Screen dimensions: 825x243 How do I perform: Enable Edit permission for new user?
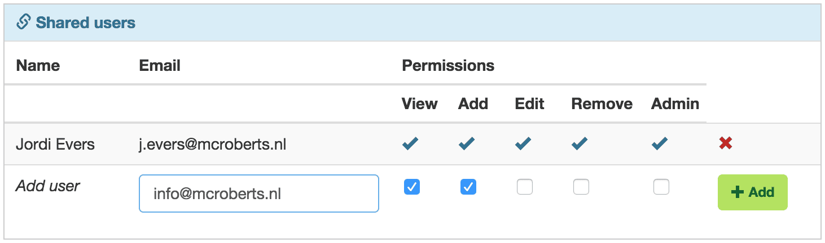(525, 187)
